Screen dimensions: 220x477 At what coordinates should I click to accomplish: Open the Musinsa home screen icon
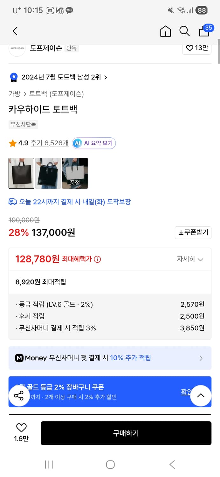tap(165, 31)
